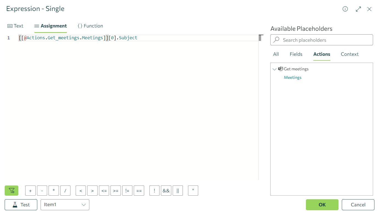Insert the logical AND && operator
Image resolution: width=378 pixels, height=216 pixels.
tap(166, 190)
